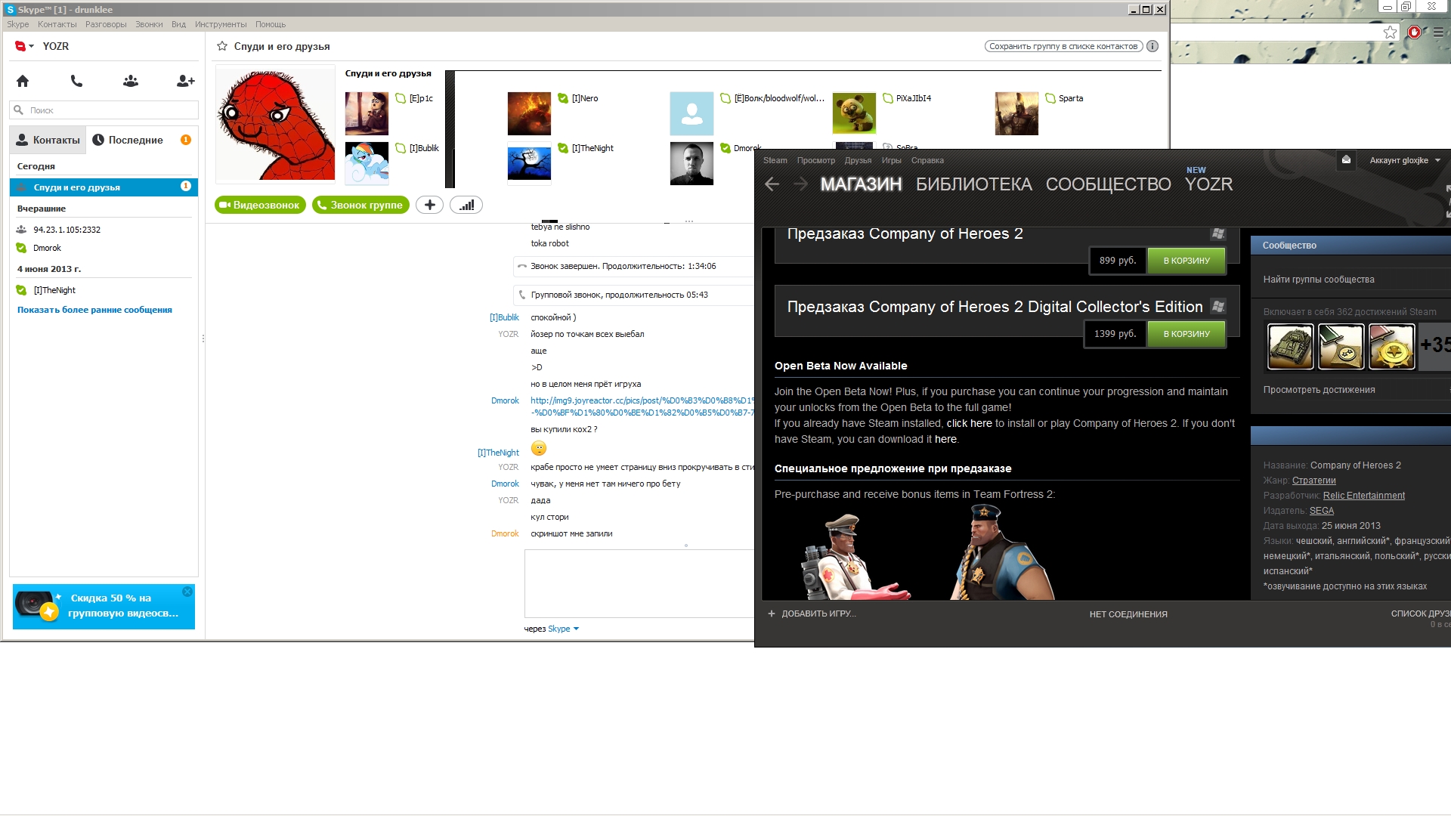Open the БИБЛИОТЕКА tab in Steam
Image resolution: width=1451 pixels, height=816 pixels.
coord(973,184)
